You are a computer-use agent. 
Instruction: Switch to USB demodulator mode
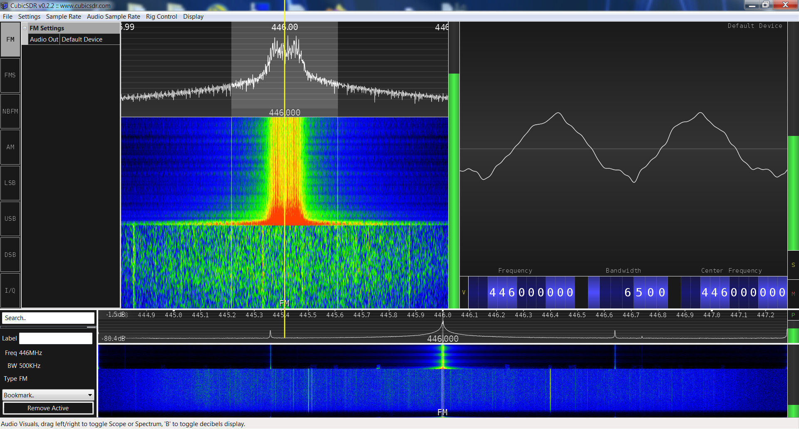10,219
